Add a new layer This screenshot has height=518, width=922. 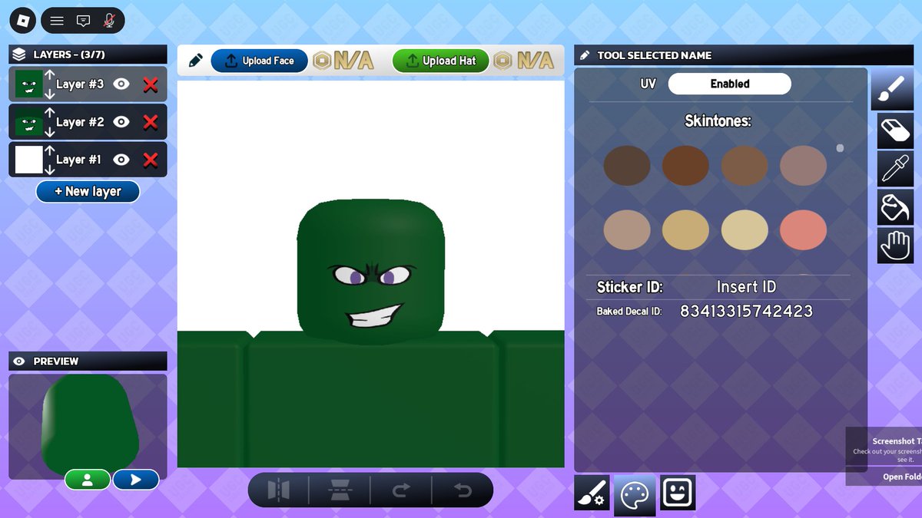[88, 192]
